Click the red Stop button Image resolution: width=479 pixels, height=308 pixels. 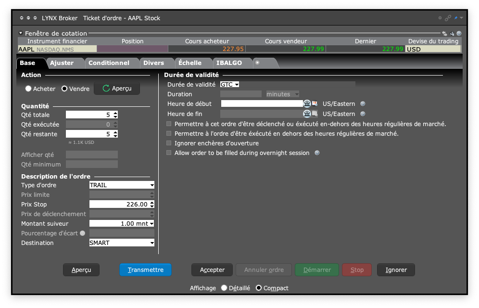357,270
